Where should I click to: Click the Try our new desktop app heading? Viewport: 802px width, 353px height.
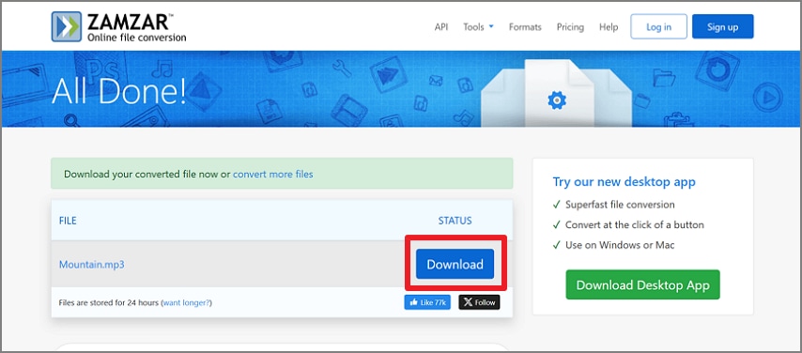(624, 181)
